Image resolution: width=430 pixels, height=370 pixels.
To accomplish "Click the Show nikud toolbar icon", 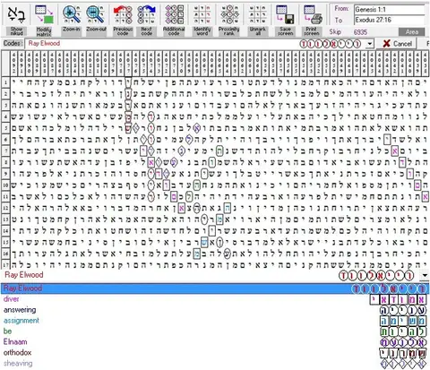I will [x=16, y=20].
